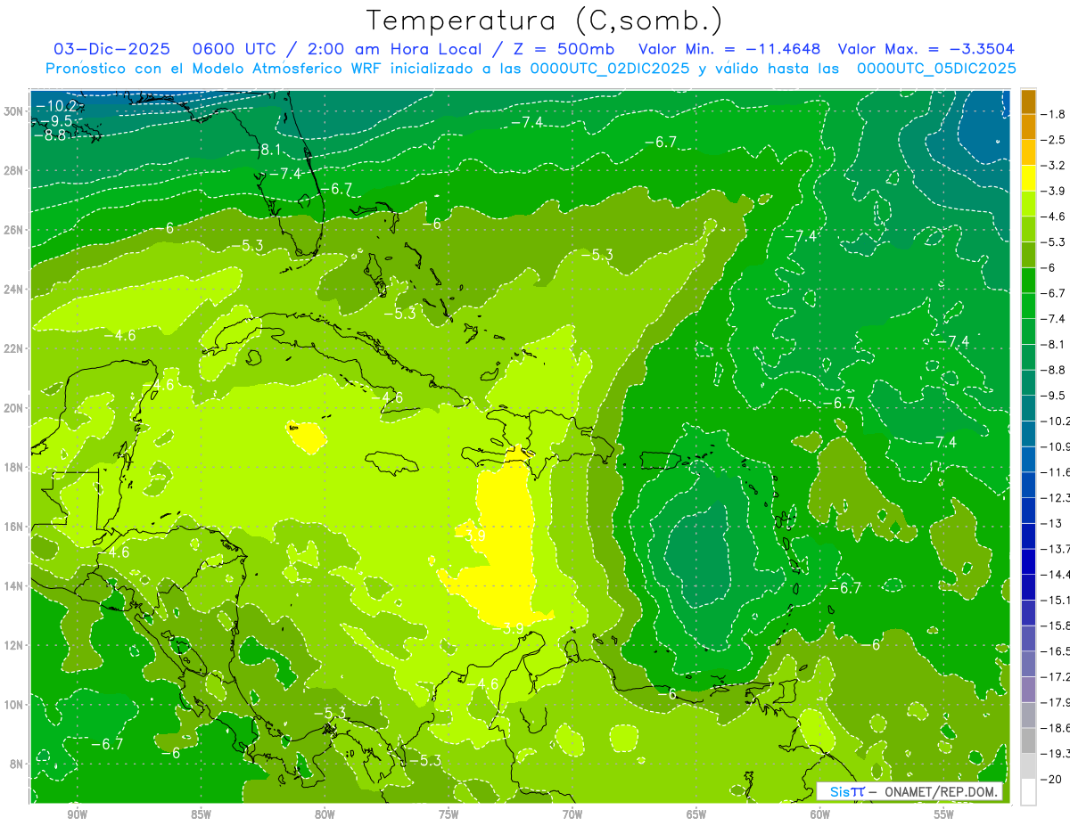
Task: Click the '-11.6' colorbar scale label
Action: pyautogui.click(x=1054, y=471)
